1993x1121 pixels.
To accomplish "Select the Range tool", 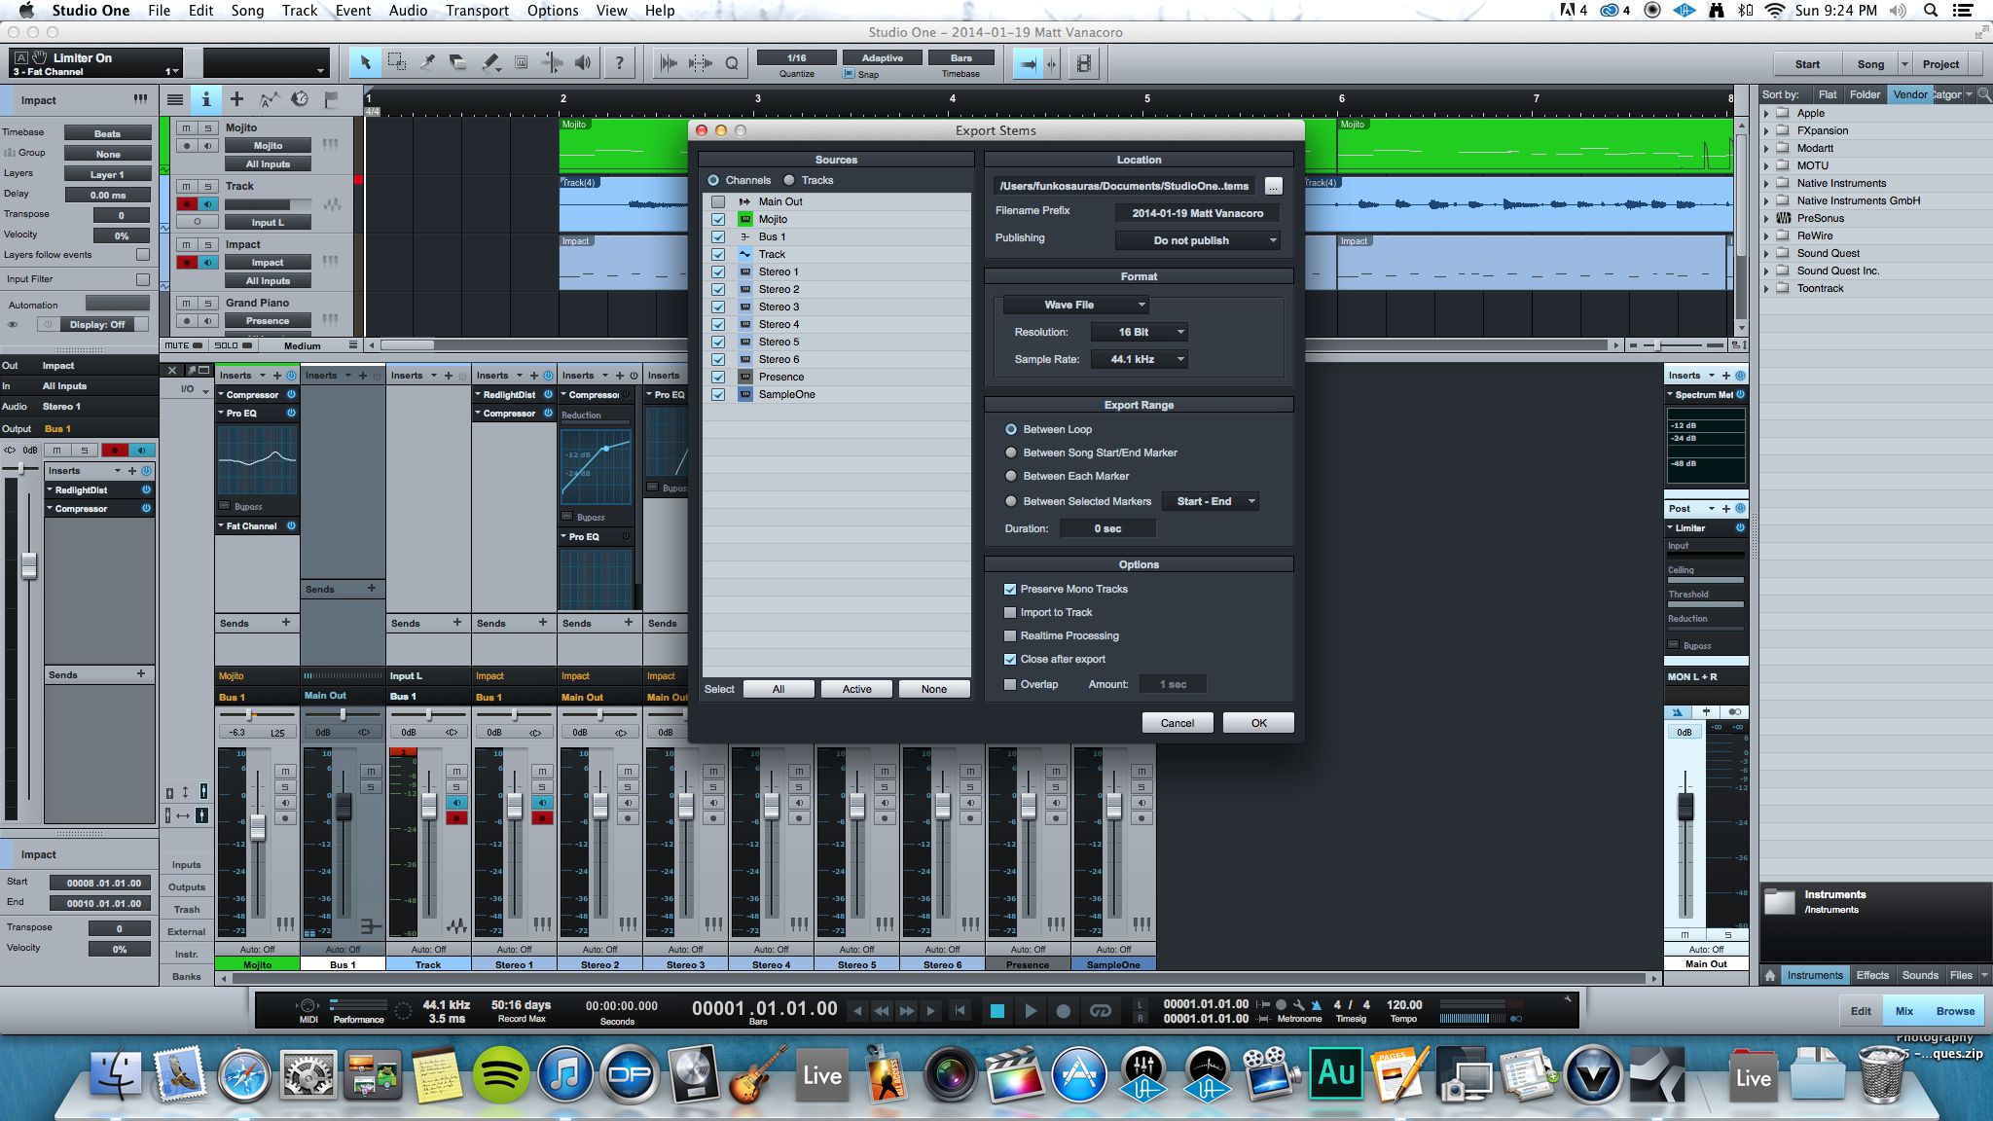I will coord(396,63).
